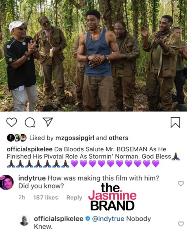Open comments with speech bubble icon
Screen dimensions: 187x234
point(30,122)
